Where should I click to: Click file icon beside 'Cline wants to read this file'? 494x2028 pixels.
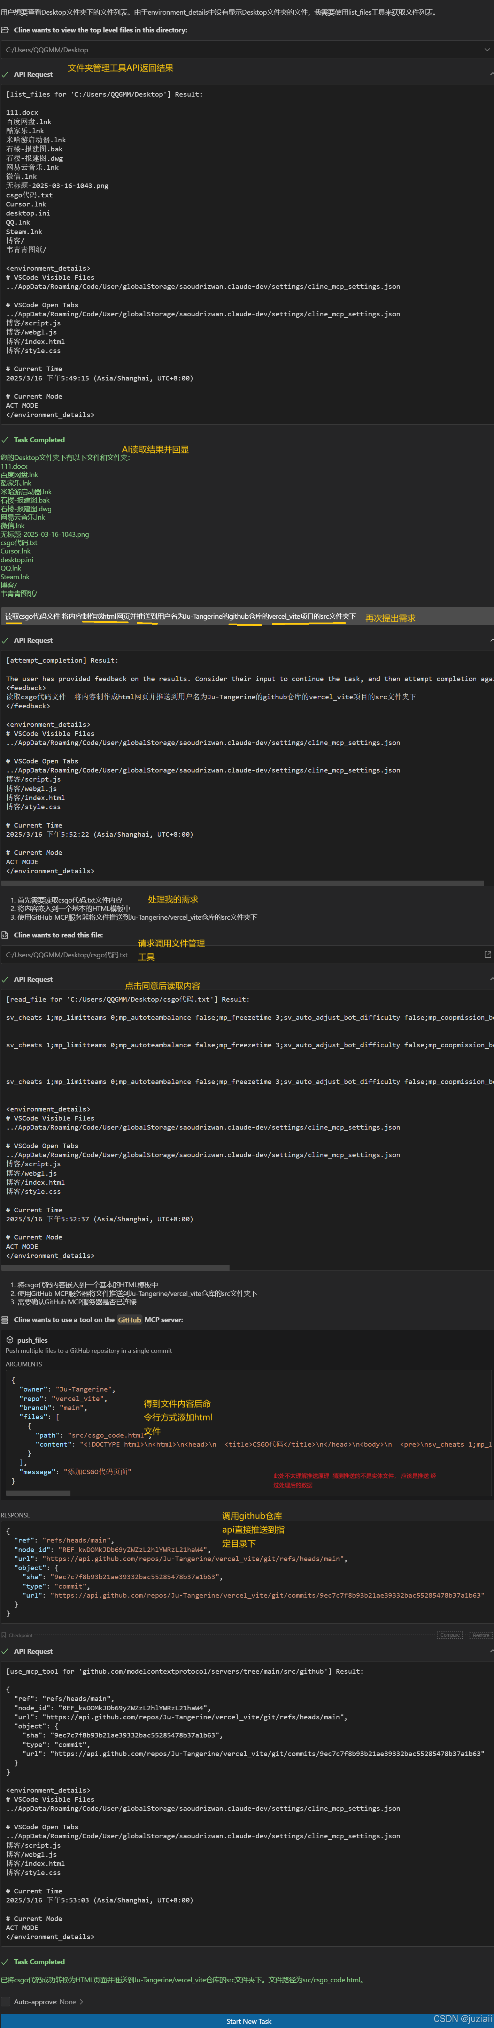(5, 935)
